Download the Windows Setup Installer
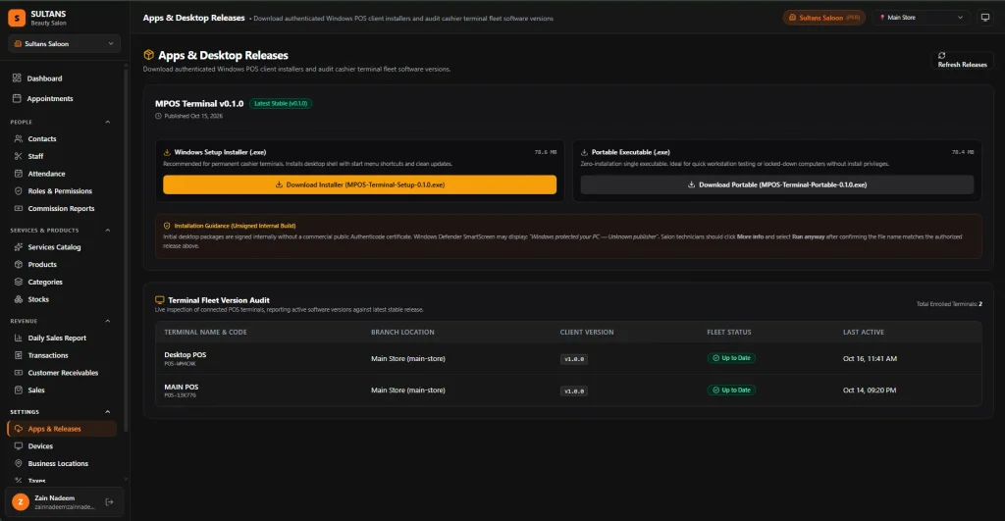This screenshot has width=1005, height=521. click(359, 184)
